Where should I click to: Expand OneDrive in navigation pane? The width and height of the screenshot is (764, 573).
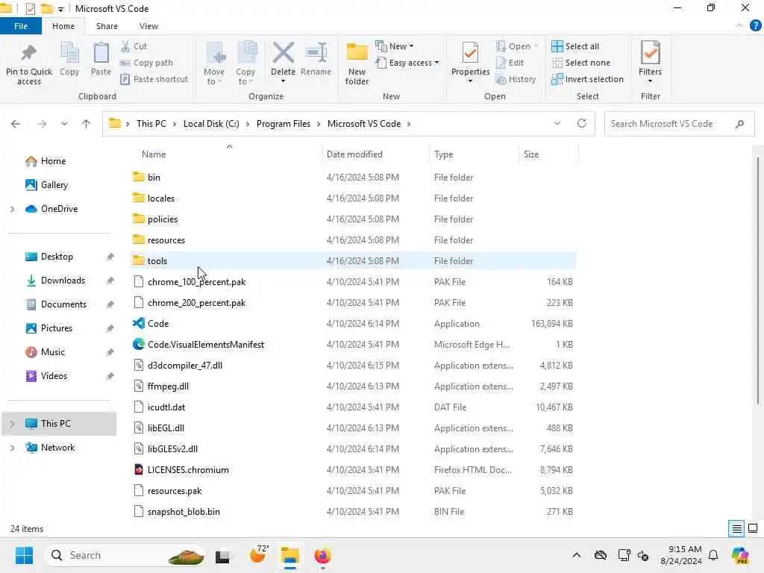point(12,209)
